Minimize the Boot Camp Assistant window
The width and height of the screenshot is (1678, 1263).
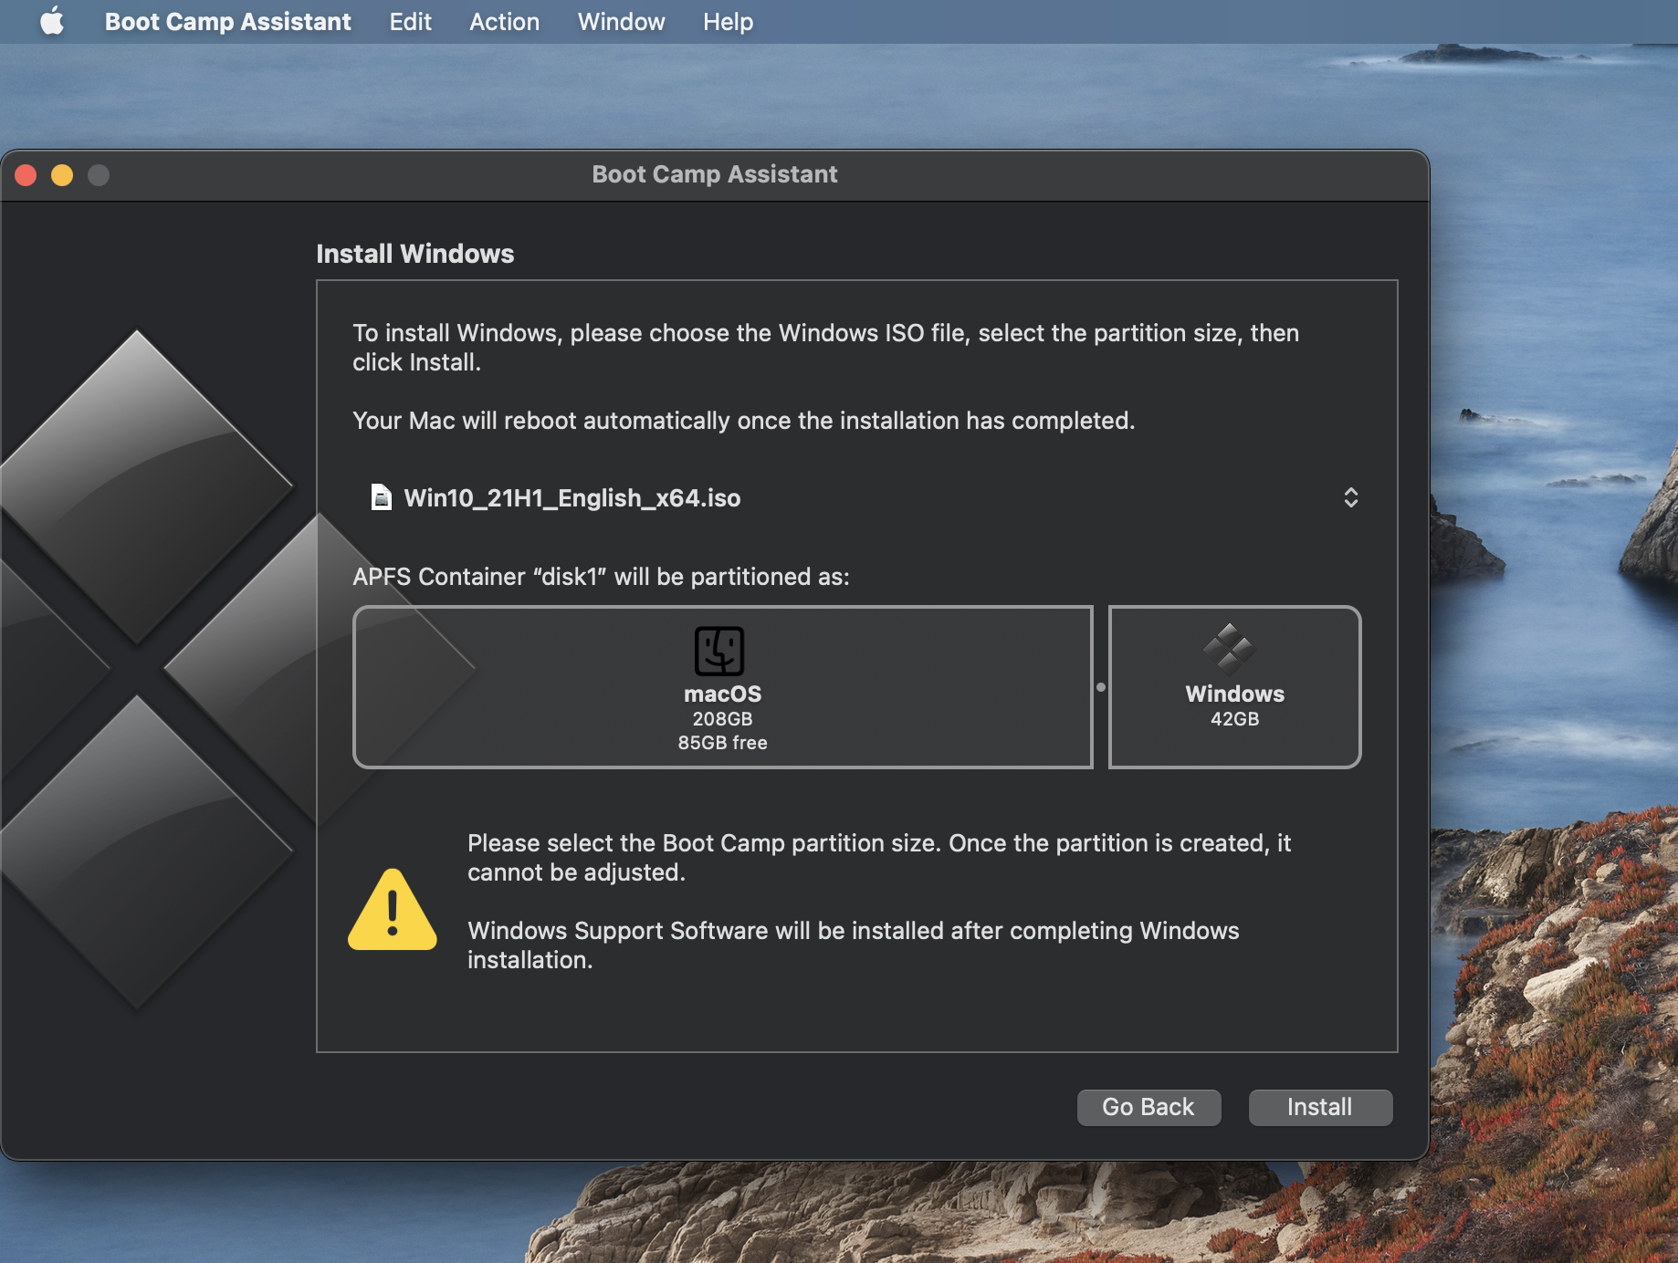pyautogui.click(x=62, y=175)
